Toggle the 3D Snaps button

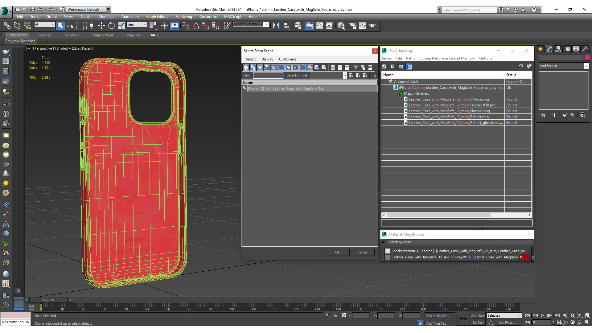pyautogui.click(x=186, y=26)
